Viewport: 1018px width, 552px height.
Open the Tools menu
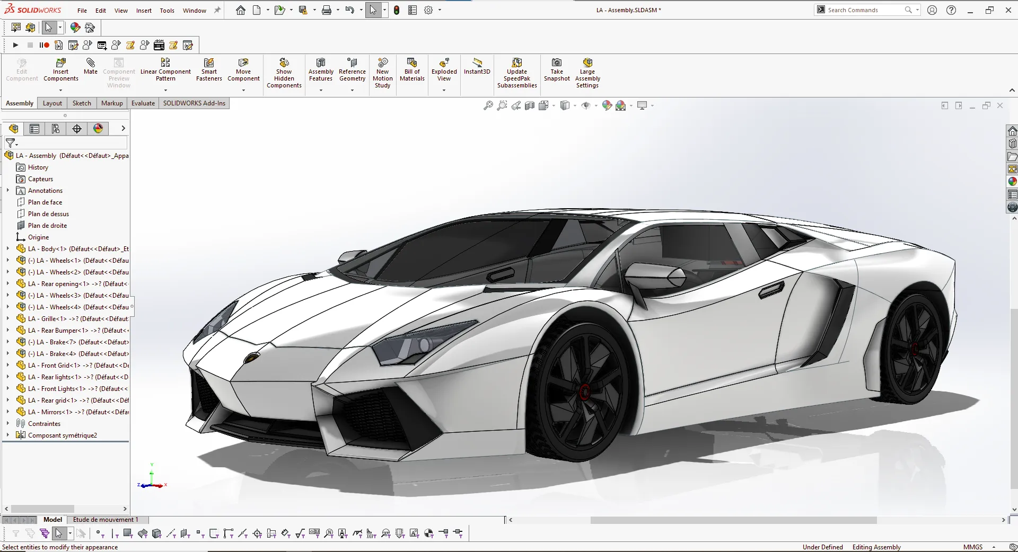click(167, 10)
